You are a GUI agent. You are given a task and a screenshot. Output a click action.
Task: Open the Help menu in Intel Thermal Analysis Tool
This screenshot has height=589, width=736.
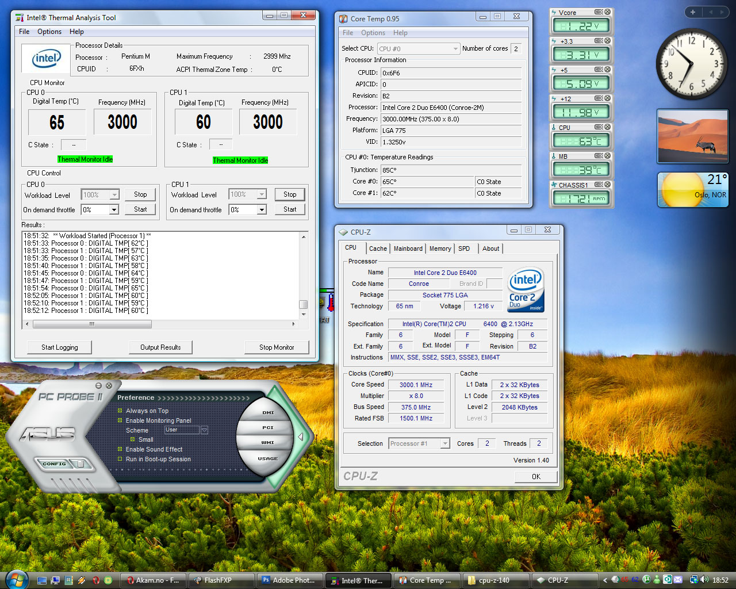point(76,32)
